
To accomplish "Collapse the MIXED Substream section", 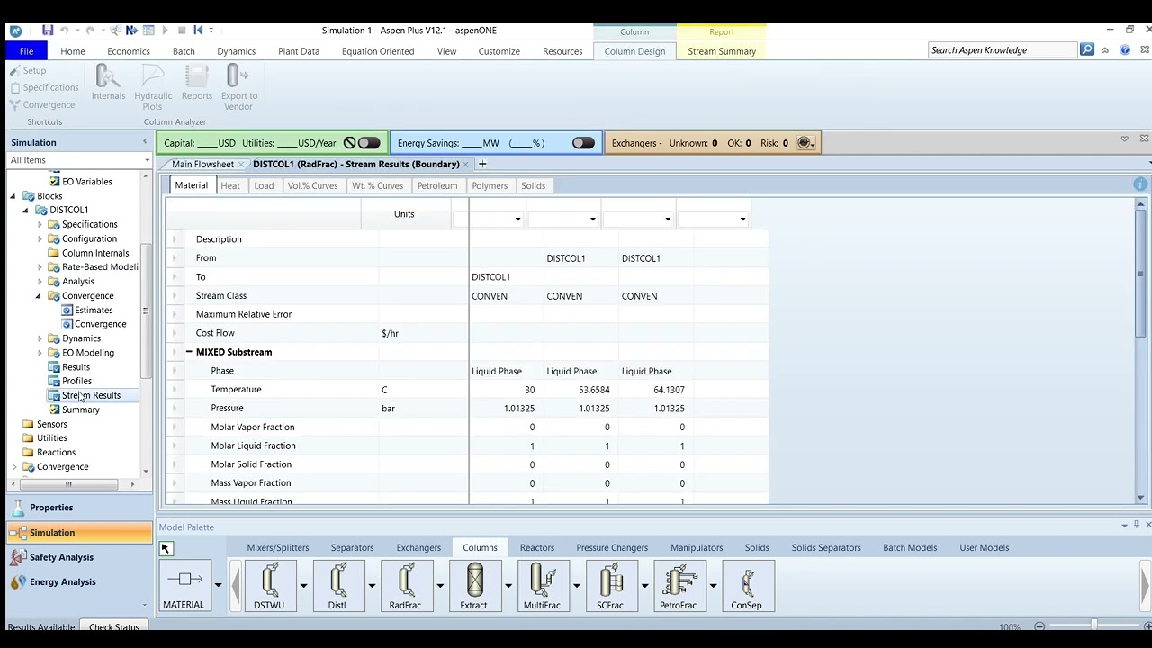I will point(189,352).
